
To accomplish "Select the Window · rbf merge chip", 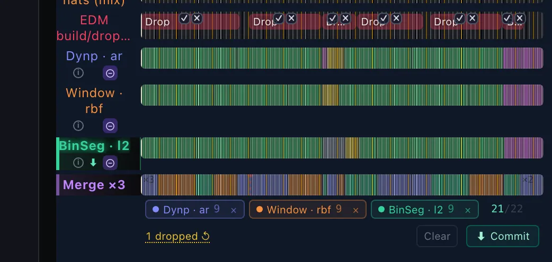I will pyautogui.click(x=308, y=209).
